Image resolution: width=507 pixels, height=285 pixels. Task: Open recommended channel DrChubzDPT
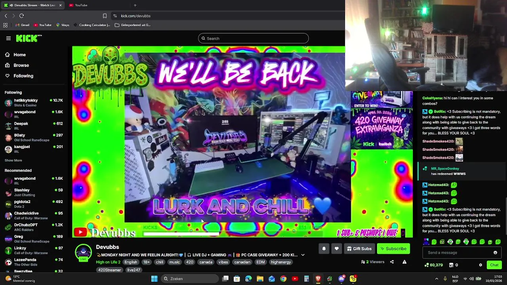coord(34,227)
